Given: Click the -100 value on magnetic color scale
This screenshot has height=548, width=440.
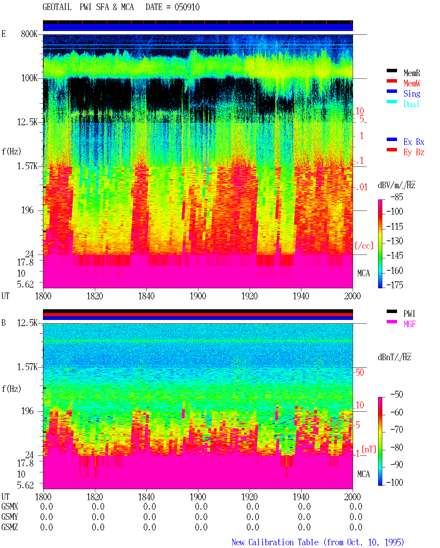Looking at the screenshot, I should (x=395, y=482).
